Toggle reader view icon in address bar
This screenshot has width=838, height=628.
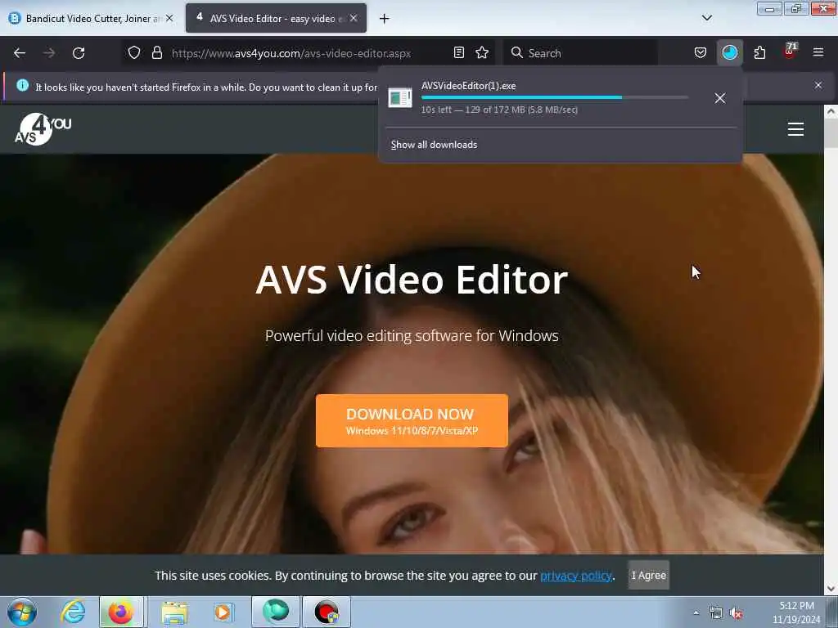point(458,53)
